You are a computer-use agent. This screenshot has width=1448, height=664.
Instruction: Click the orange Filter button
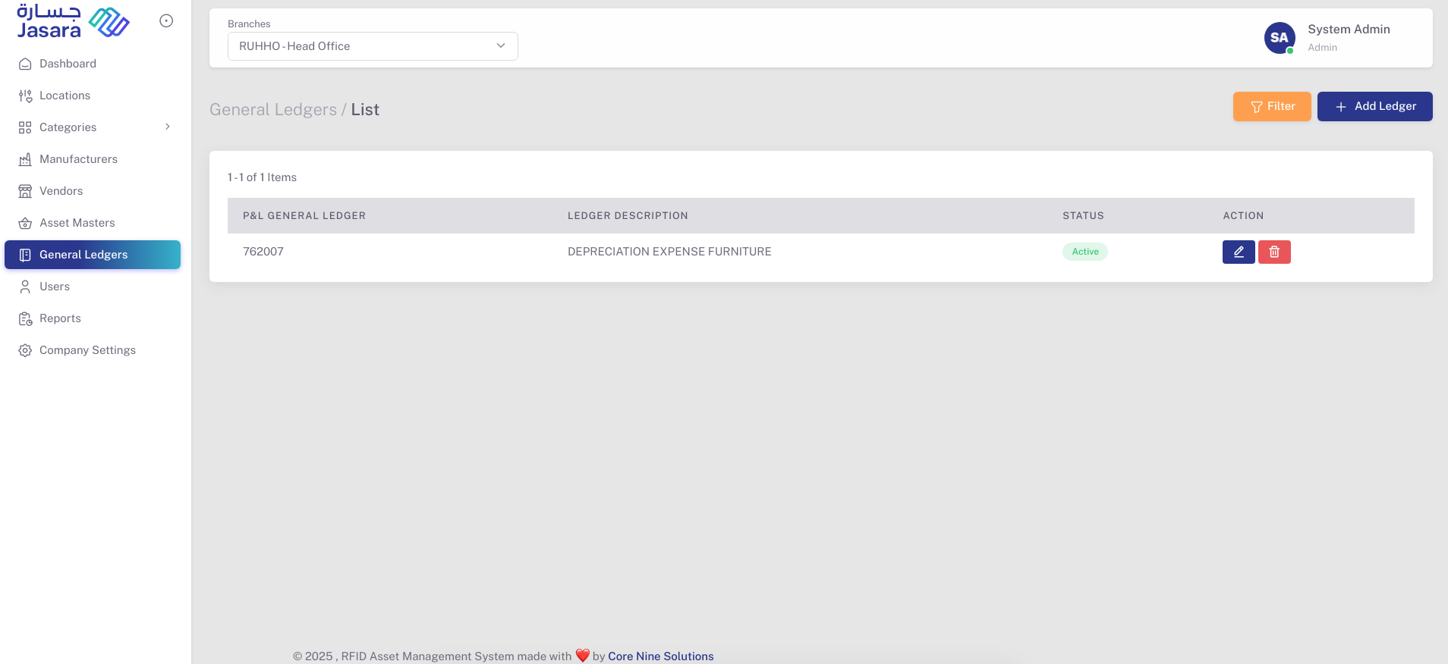coord(1271,106)
